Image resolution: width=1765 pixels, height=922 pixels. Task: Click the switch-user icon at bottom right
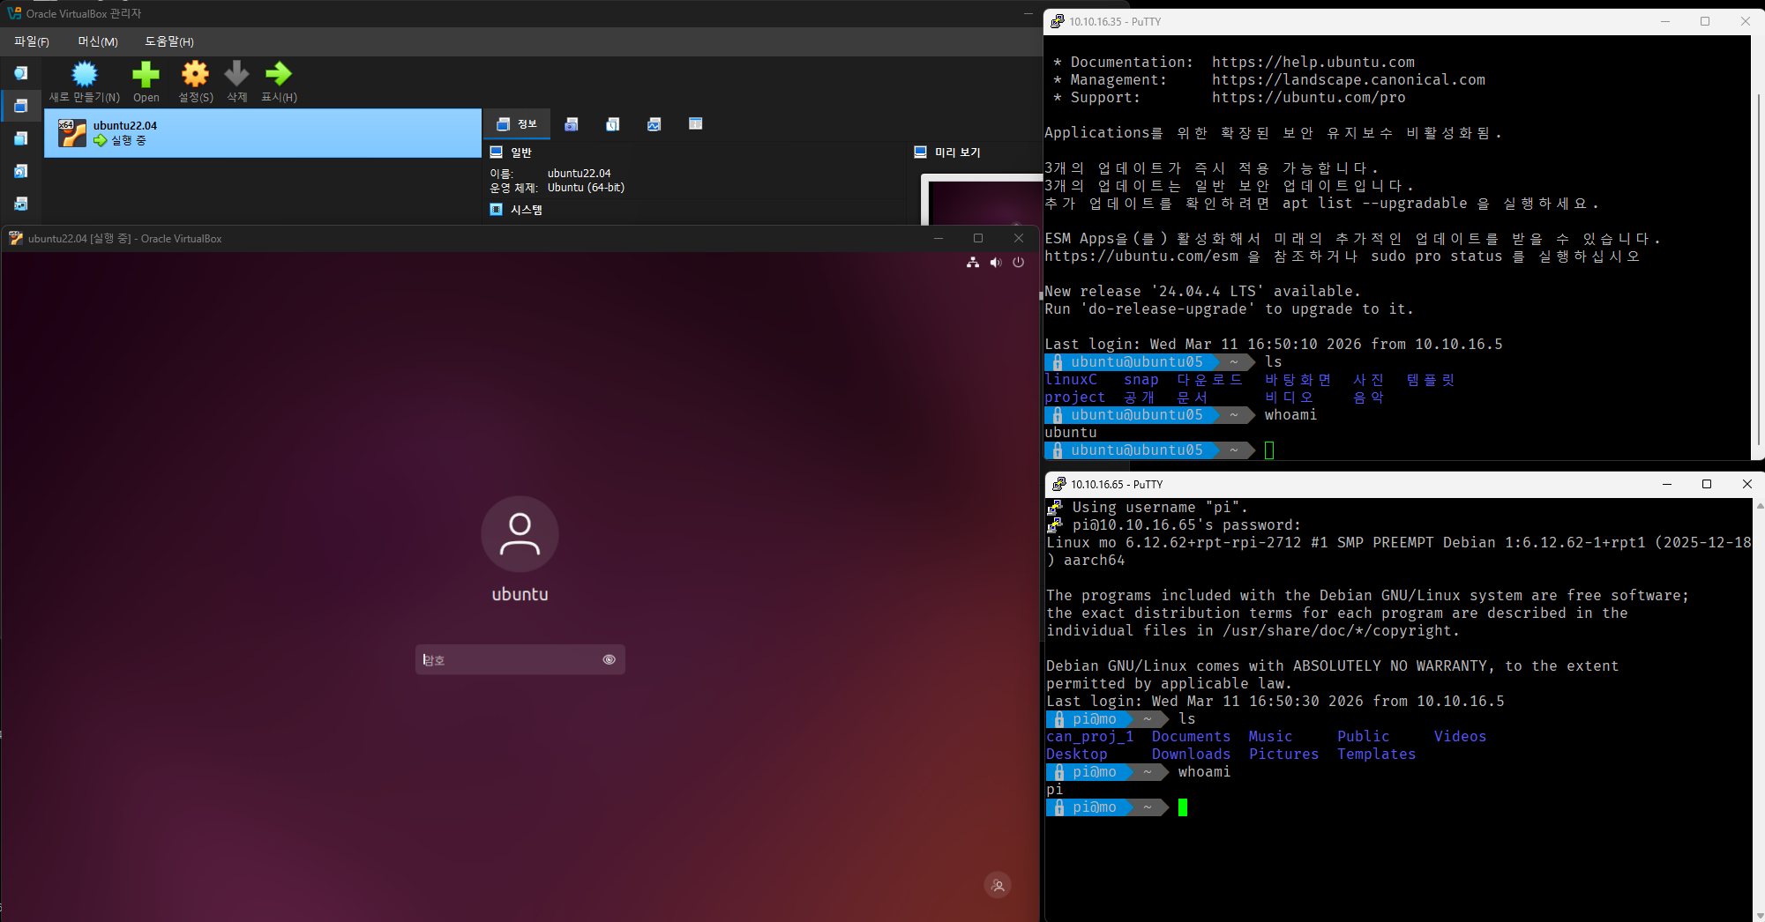(x=998, y=886)
